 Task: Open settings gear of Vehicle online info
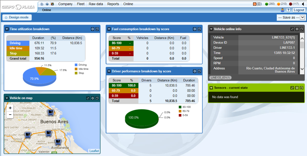point(297,29)
